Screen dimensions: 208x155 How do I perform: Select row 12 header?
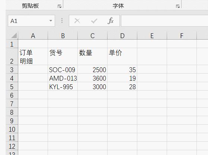click(x=12, y=146)
